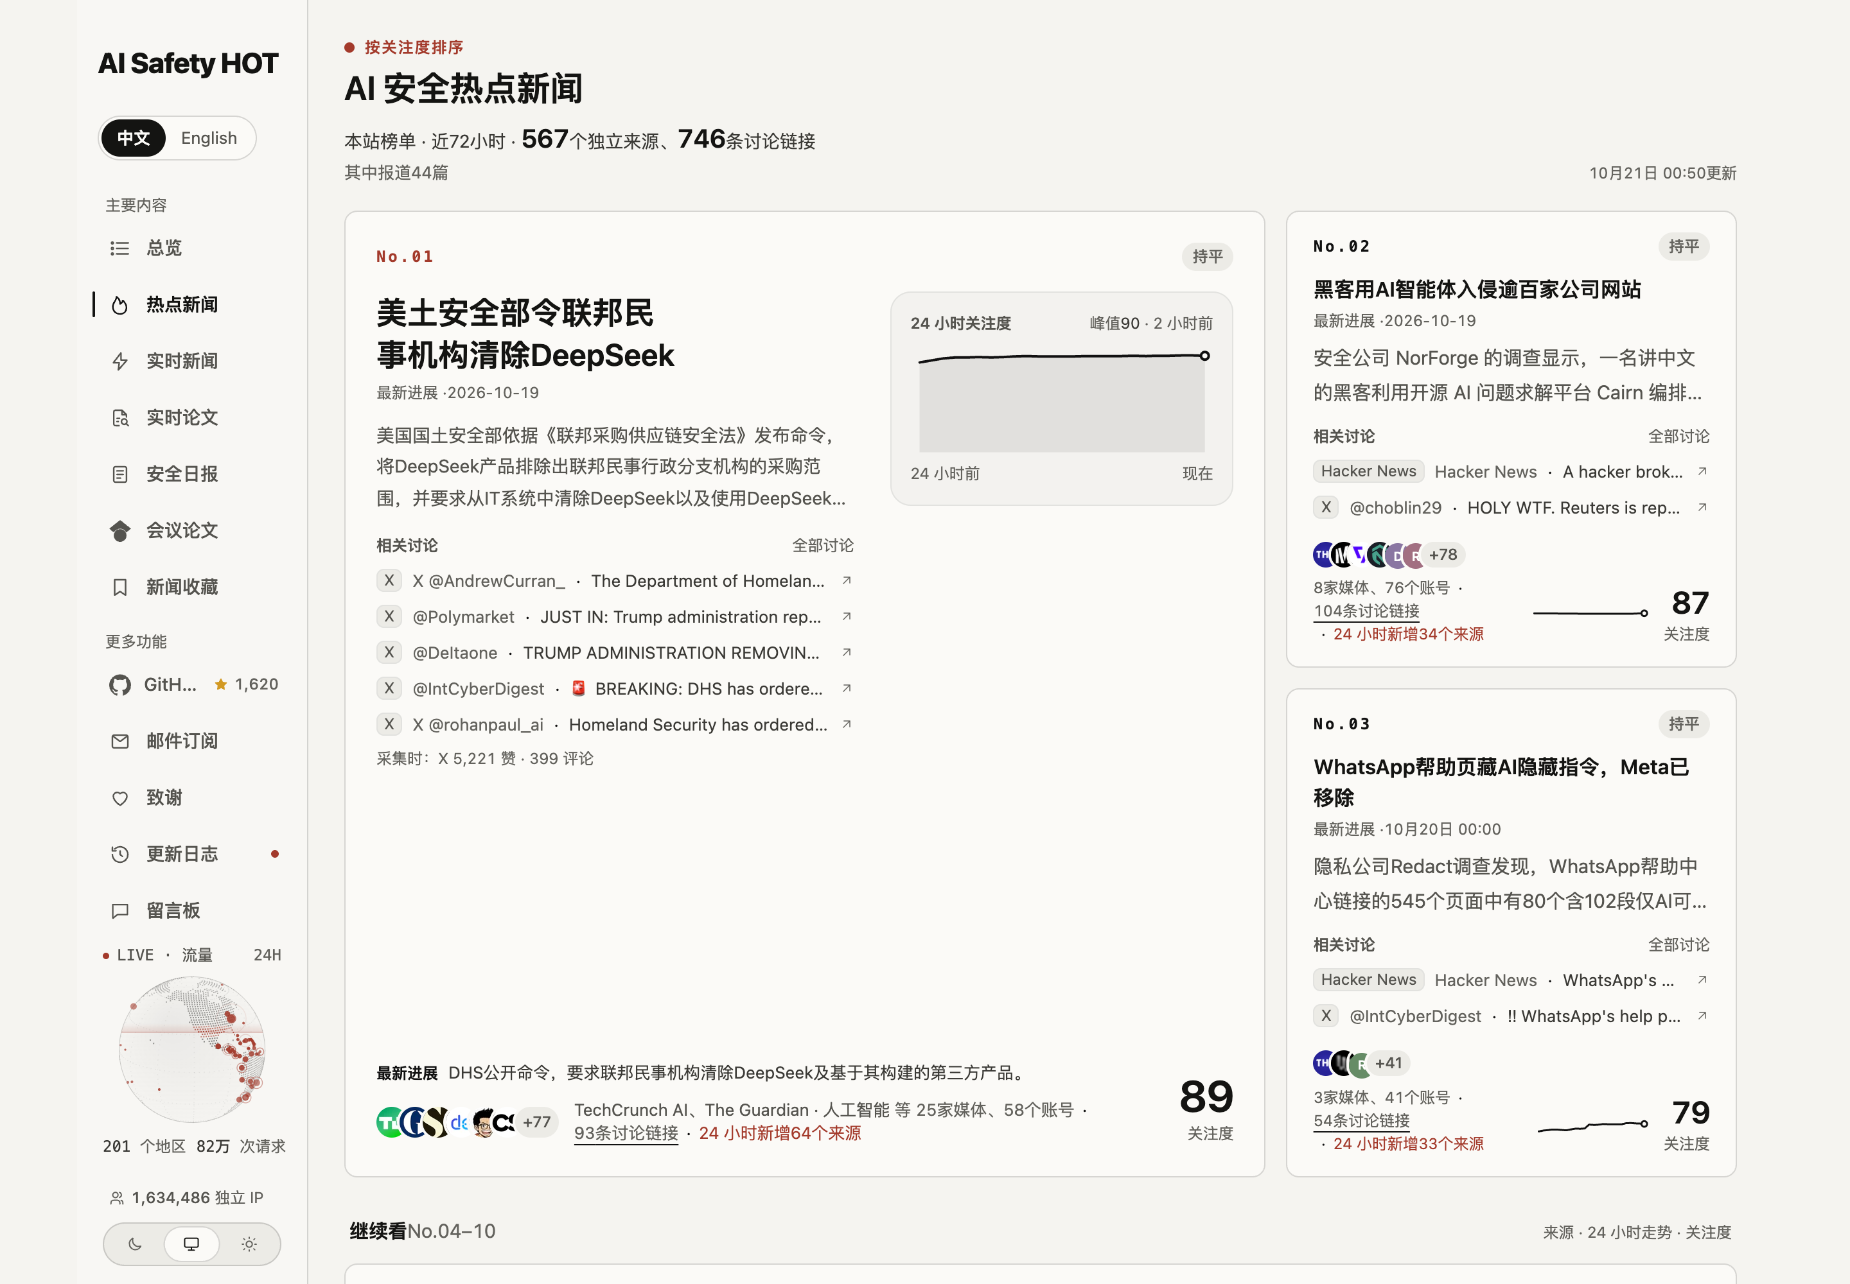Image resolution: width=1850 pixels, height=1284 pixels.
Task: Open arrow link for @Polymarket post
Action: pyautogui.click(x=846, y=616)
